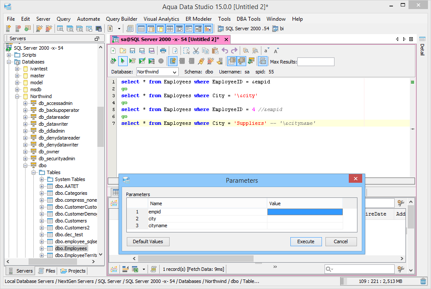The height and width of the screenshot is (289, 431).
Task: Expand the Scripts folder node
Action: (9, 55)
